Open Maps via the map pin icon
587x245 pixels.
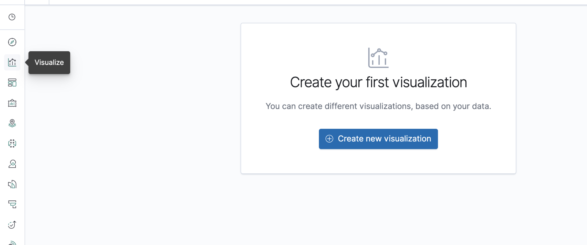click(12, 123)
